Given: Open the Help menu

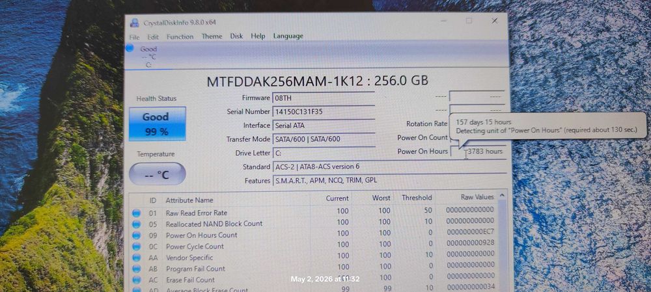Looking at the screenshot, I should [x=258, y=36].
